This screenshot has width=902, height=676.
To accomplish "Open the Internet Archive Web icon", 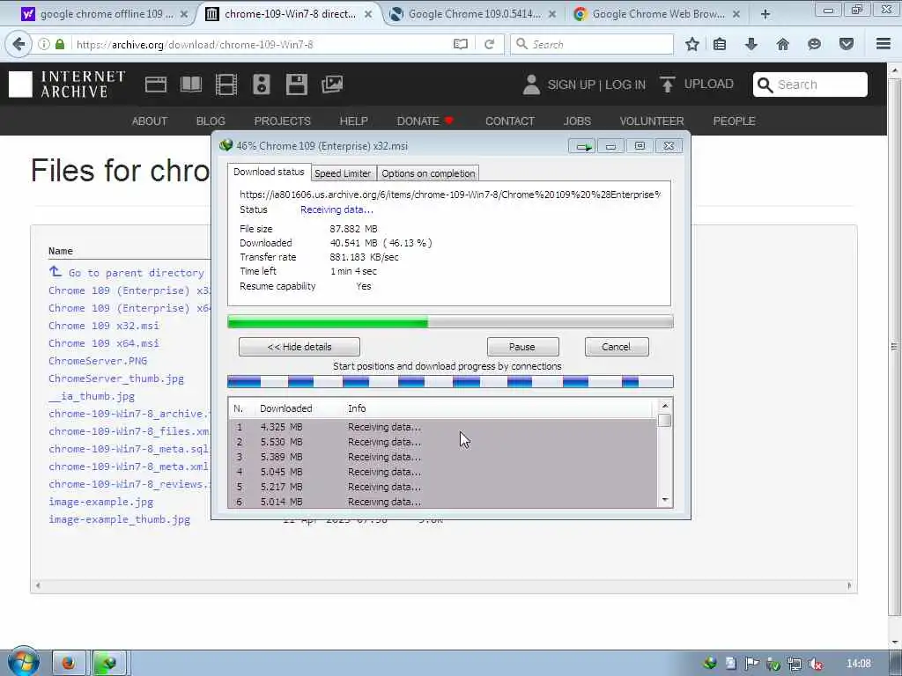I will 155,84.
